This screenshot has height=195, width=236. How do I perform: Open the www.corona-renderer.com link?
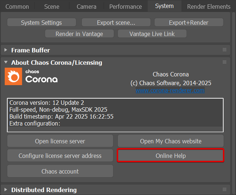tap(170, 90)
